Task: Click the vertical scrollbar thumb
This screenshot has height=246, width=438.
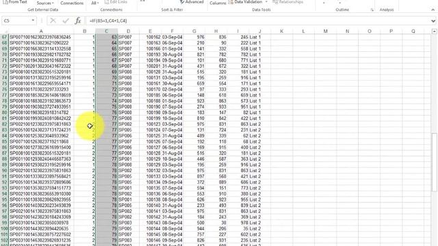Action: pos(434,163)
